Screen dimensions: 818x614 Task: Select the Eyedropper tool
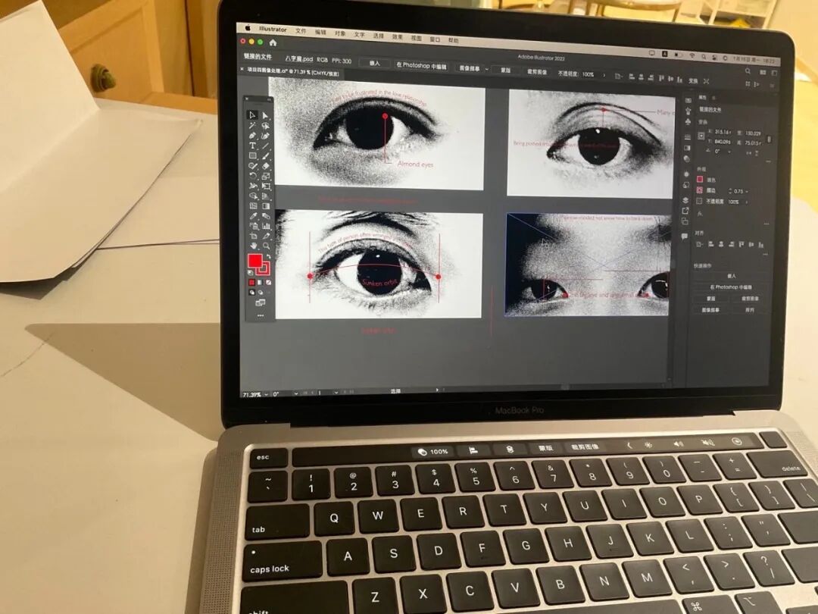tap(253, 215)
